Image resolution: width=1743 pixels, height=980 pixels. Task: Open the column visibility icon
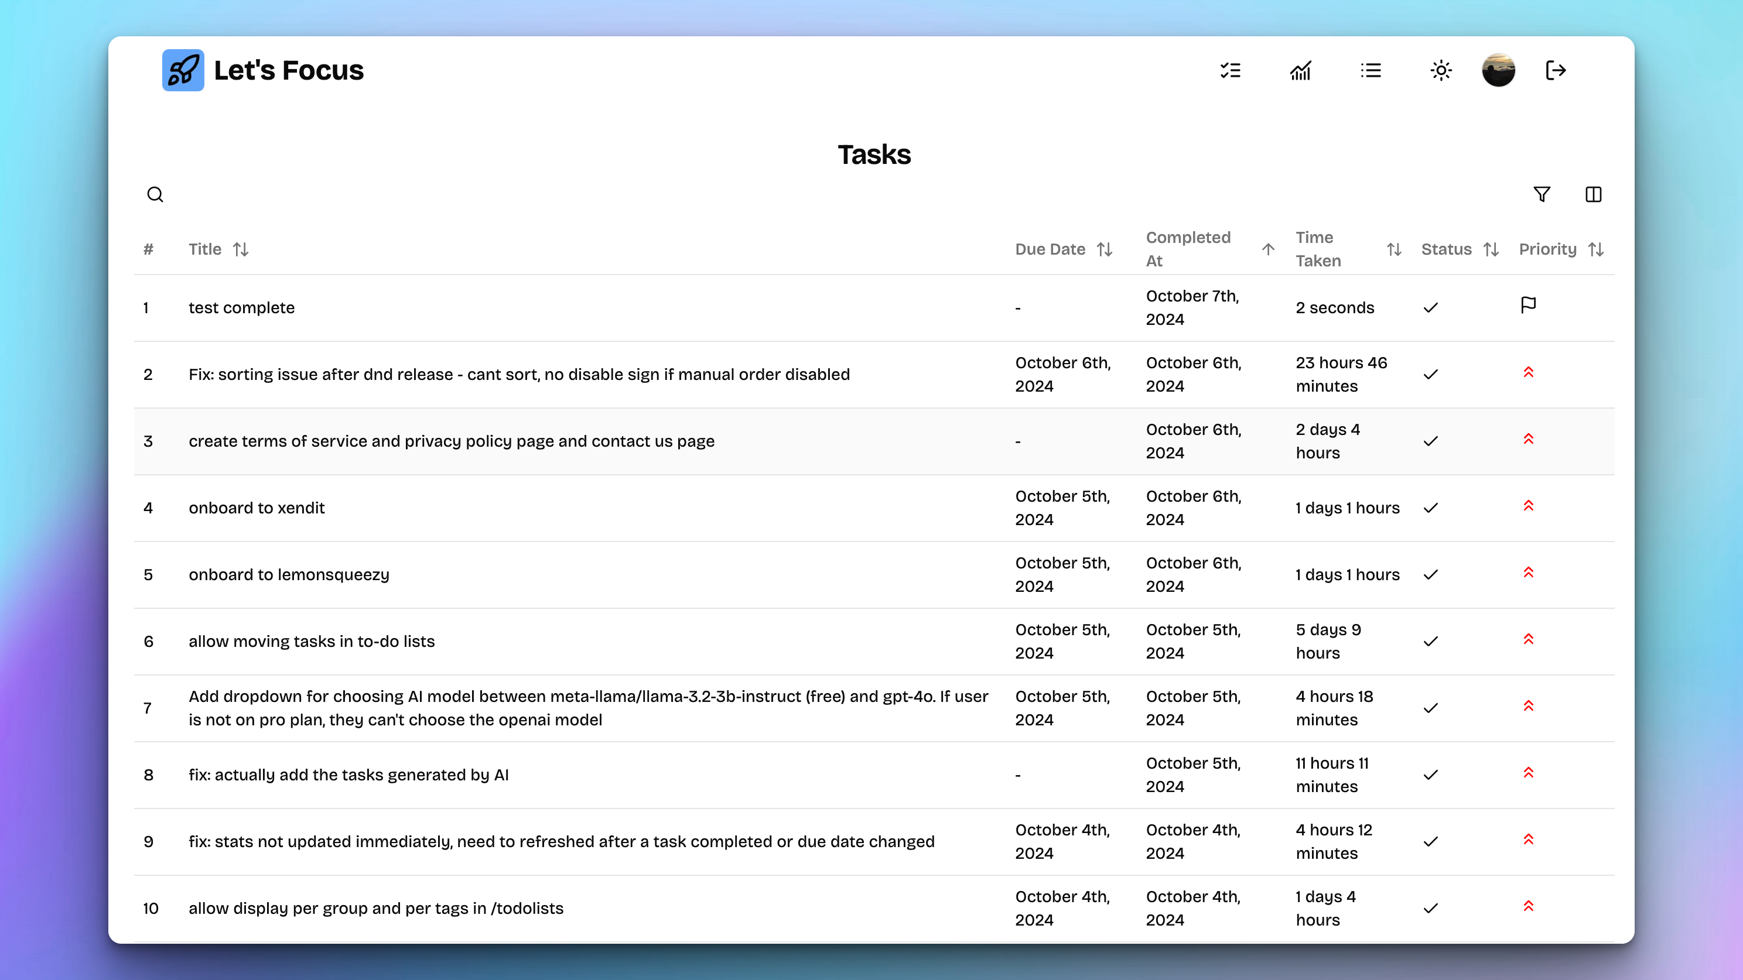point(1593,195)
